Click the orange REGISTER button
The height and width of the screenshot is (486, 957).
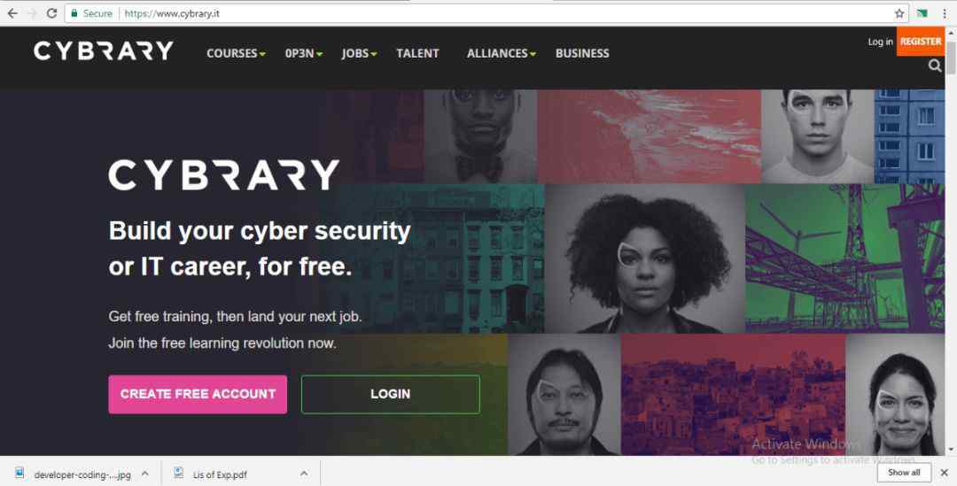pyautogui.click(x=921, y=42)
